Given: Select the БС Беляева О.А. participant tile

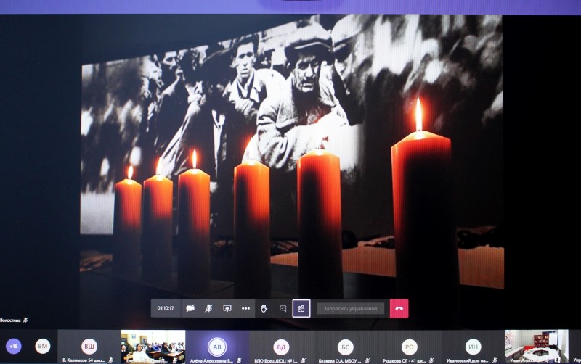Looking at the screenshot, I should pyautogui.click(x=345, y=347).
